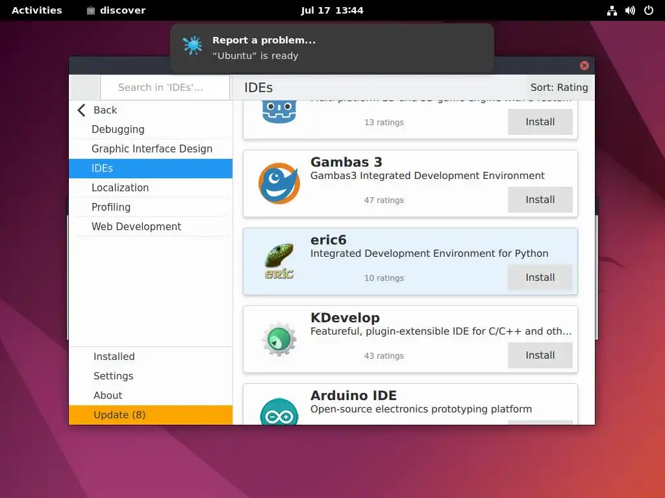The image size is (665, 498).
Task: Click the 13 ratings label
Action: [384, 123]
